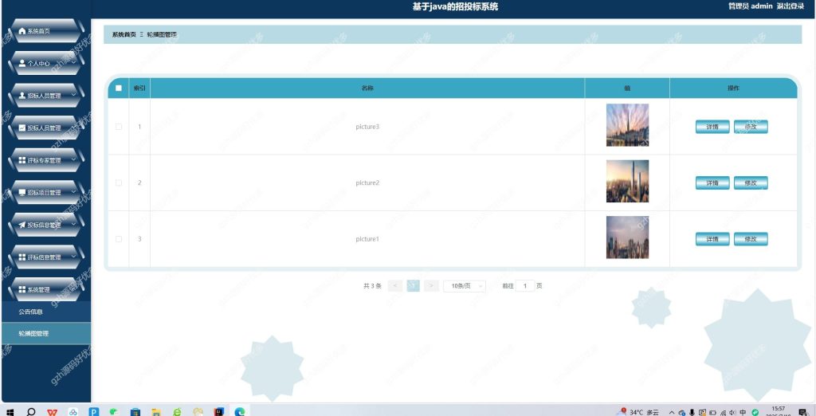Click the home icon beside 系统首页
Viewport: 816px width, 416px height.
pos(22,31)
